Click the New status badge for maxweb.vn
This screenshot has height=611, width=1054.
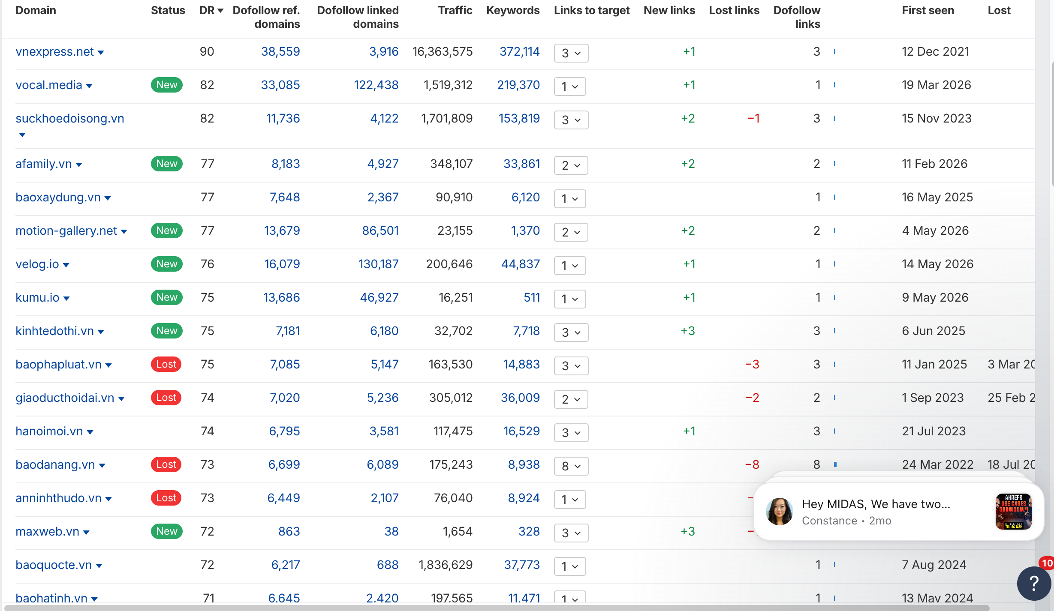[167, 531]
